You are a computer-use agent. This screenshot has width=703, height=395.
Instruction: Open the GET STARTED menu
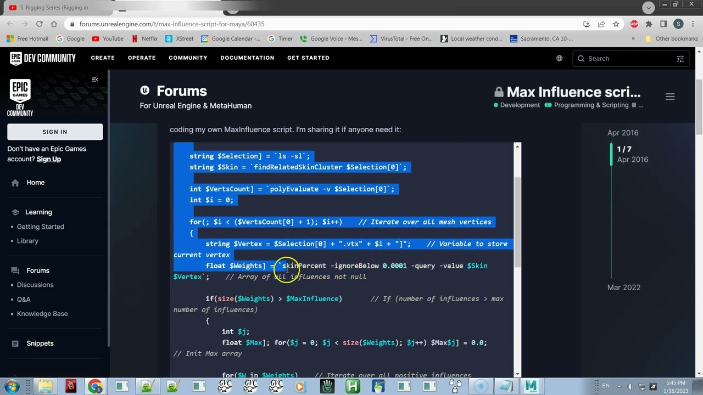308,58
